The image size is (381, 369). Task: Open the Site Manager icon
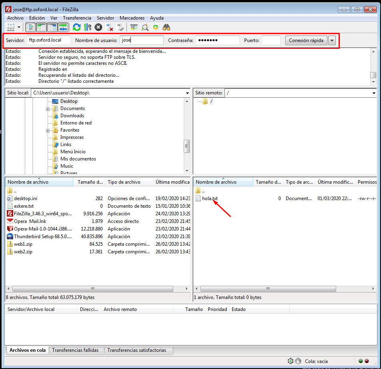(9, 27)
